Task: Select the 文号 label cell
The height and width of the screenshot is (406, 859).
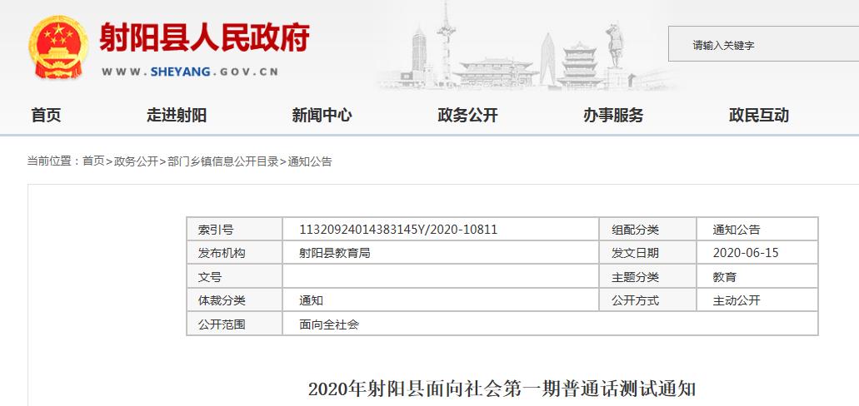Action: pyautogui.click(x=234, y=277)
